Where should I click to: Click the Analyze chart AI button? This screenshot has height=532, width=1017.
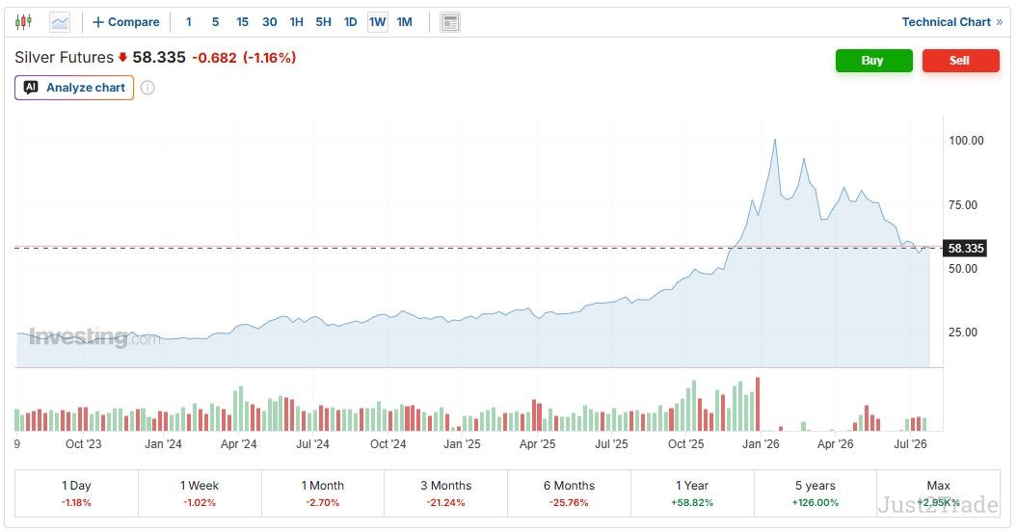[74, 88]
